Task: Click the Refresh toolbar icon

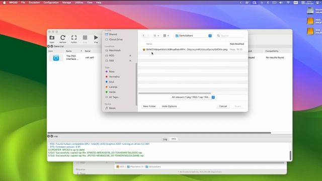Action: pos(62,39)
